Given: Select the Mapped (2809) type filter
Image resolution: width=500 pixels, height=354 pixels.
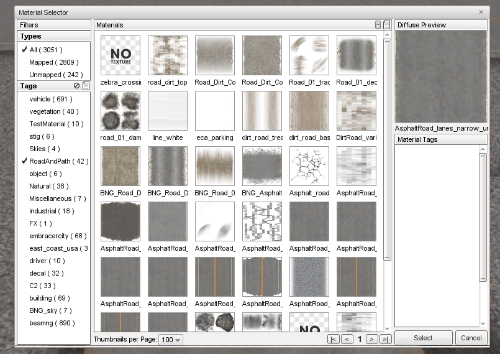Looking at the screenshot, I should coord(53,62).
